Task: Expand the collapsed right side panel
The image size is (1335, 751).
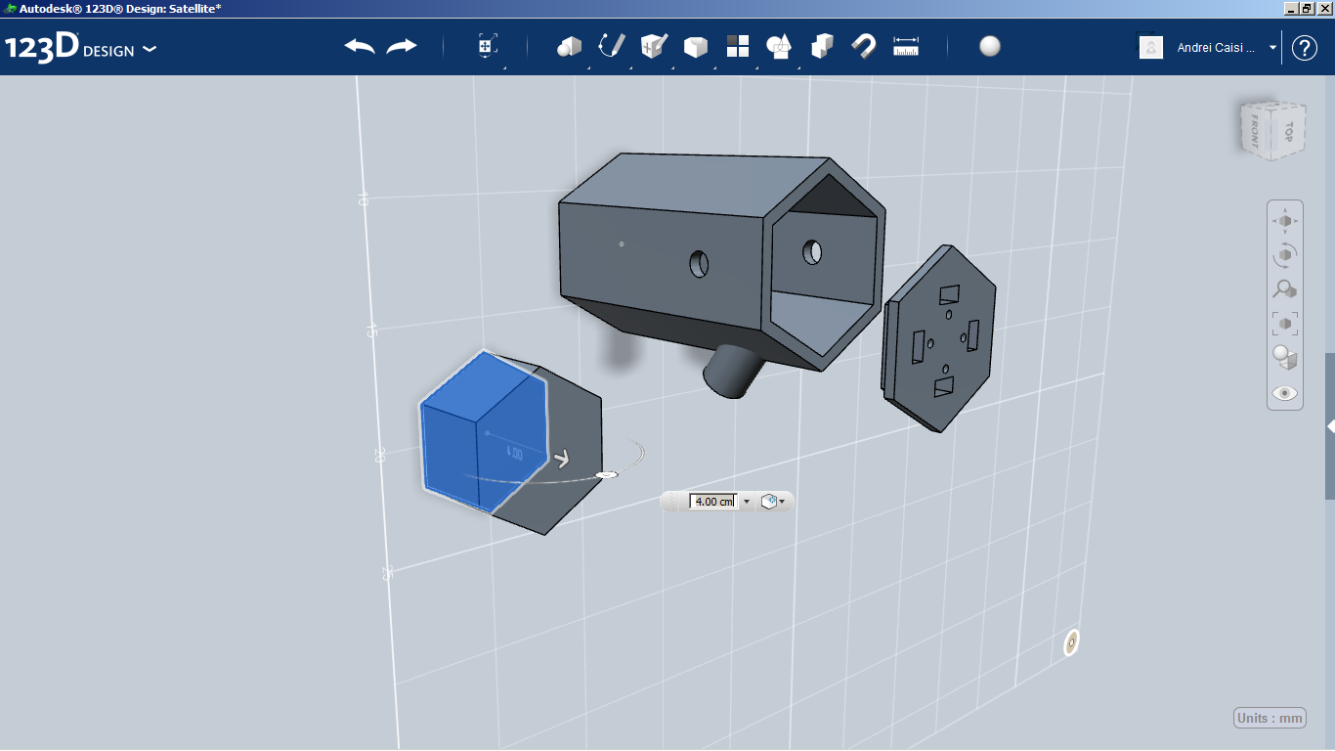Action: 1330,426
